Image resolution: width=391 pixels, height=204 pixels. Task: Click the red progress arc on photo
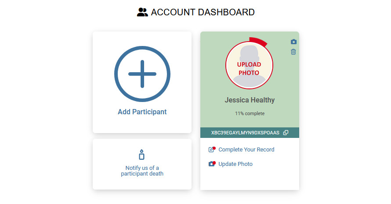(x=259, y=42)
